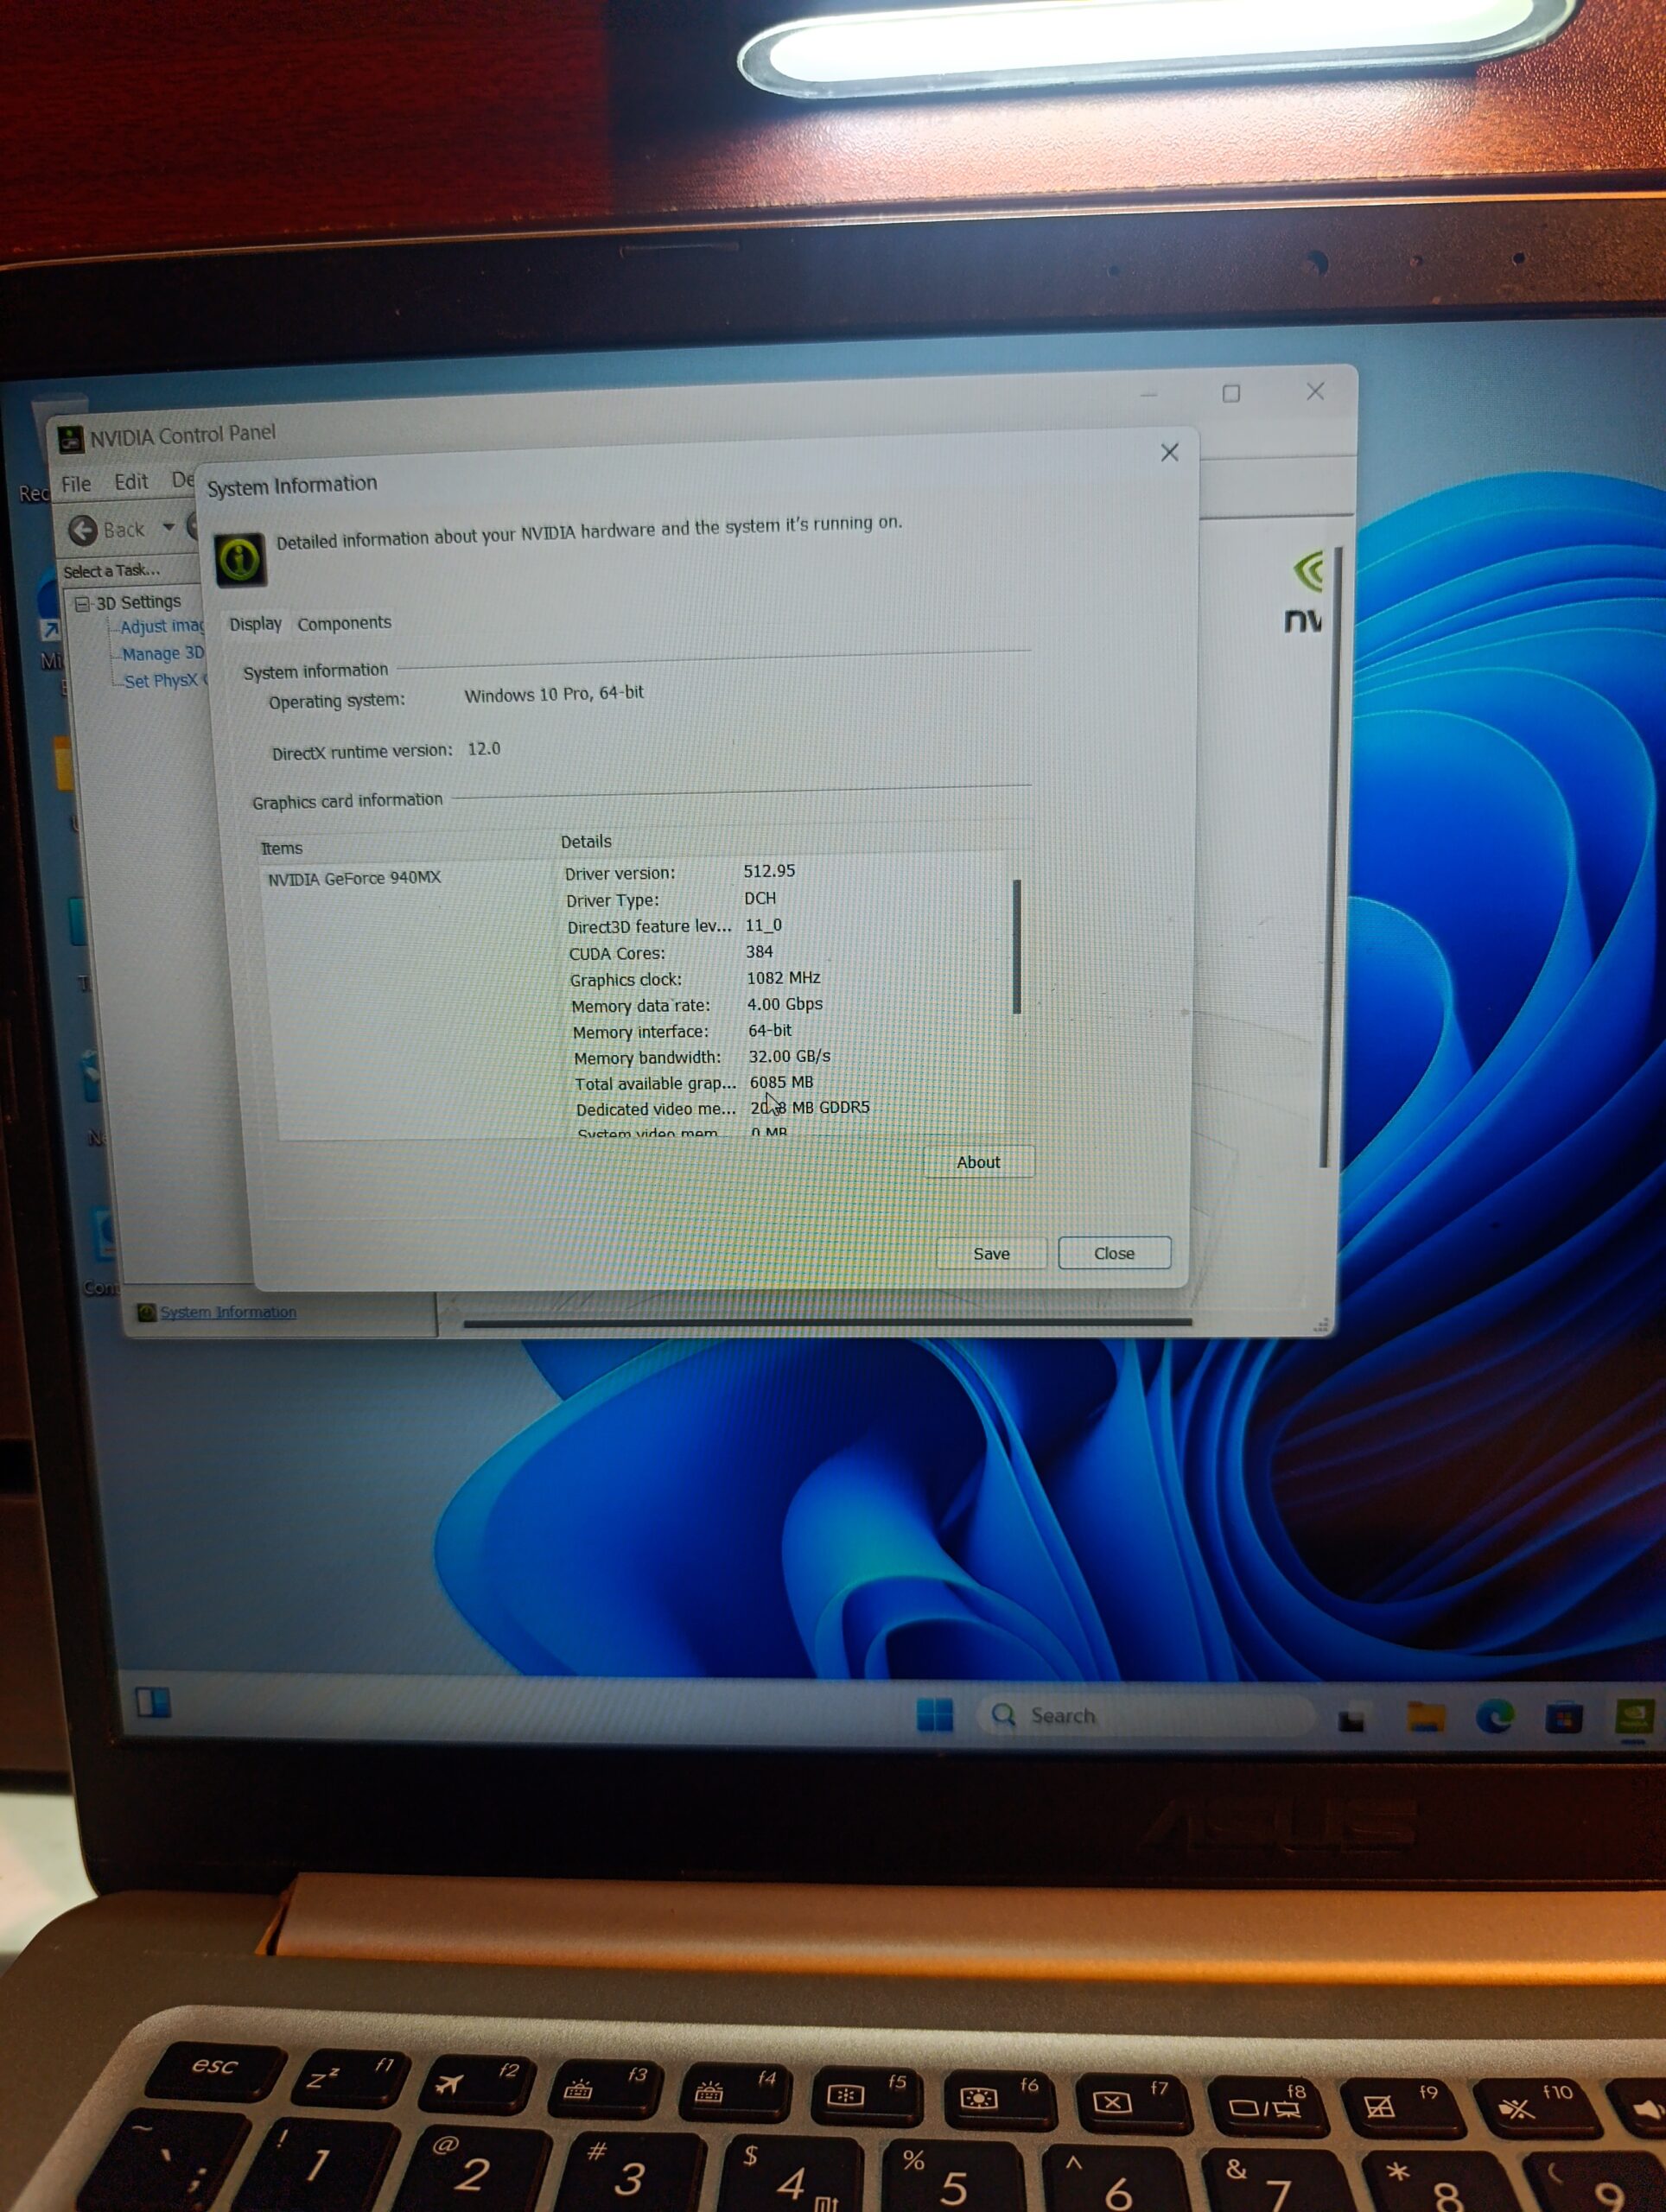This screenshot has width=1666, height=2212.
Task: Open the Widgets icon on taskbar
Action: tap(153, 1702)
